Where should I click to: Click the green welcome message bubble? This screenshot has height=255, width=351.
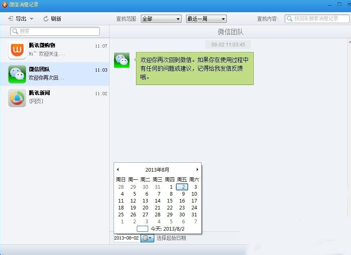tap(195, 68)
